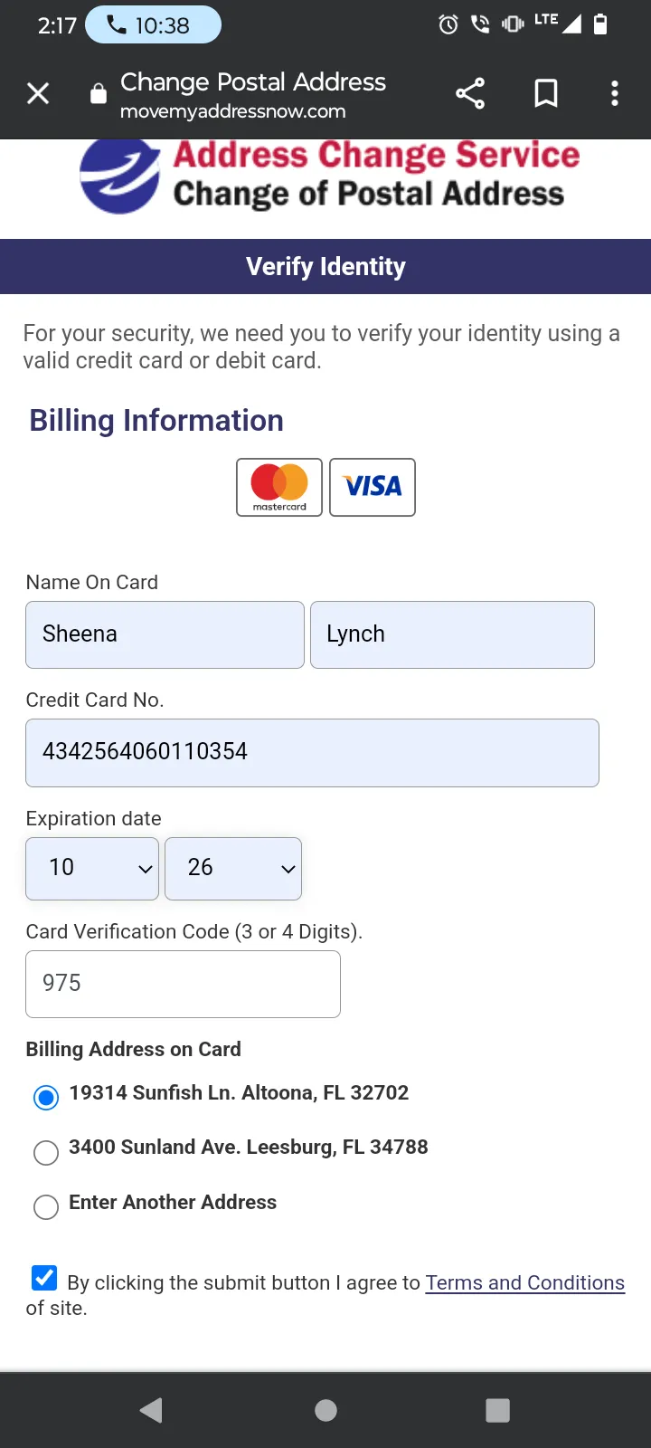
Task: Close the browser tab with X icon
Action: pos(38,93)
